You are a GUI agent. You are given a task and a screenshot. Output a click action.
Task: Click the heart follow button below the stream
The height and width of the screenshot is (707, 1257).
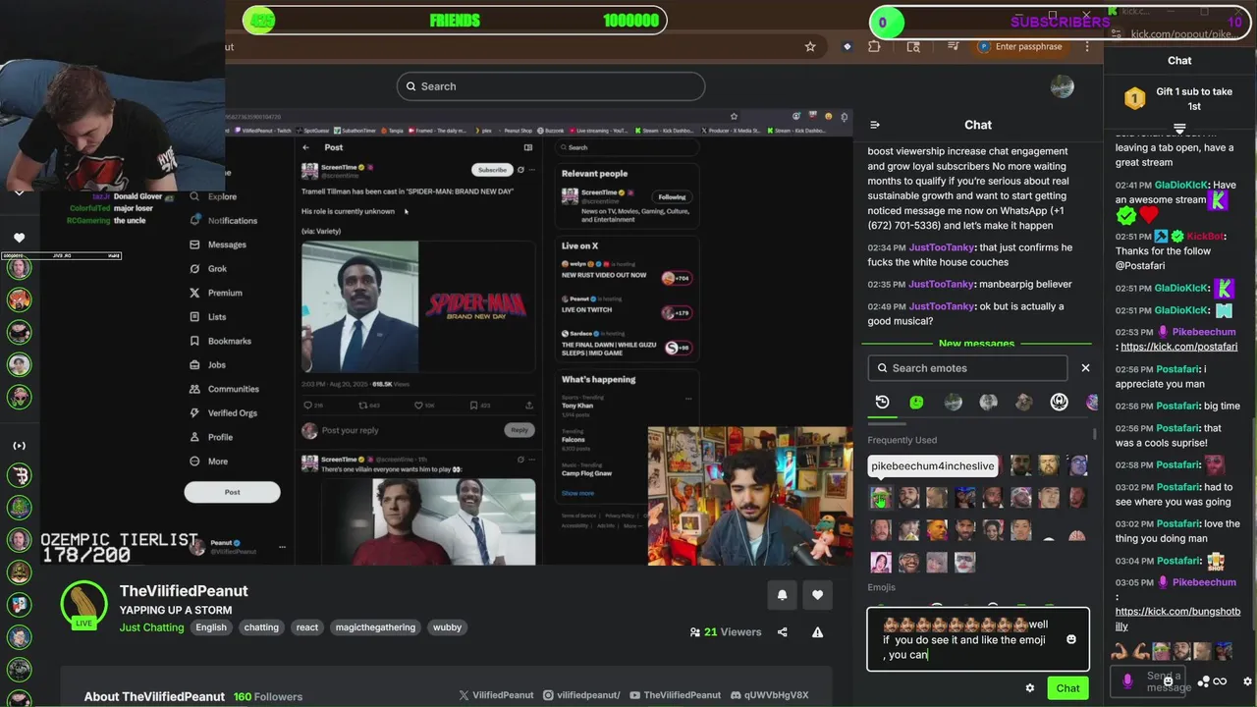tap(817, 594)
